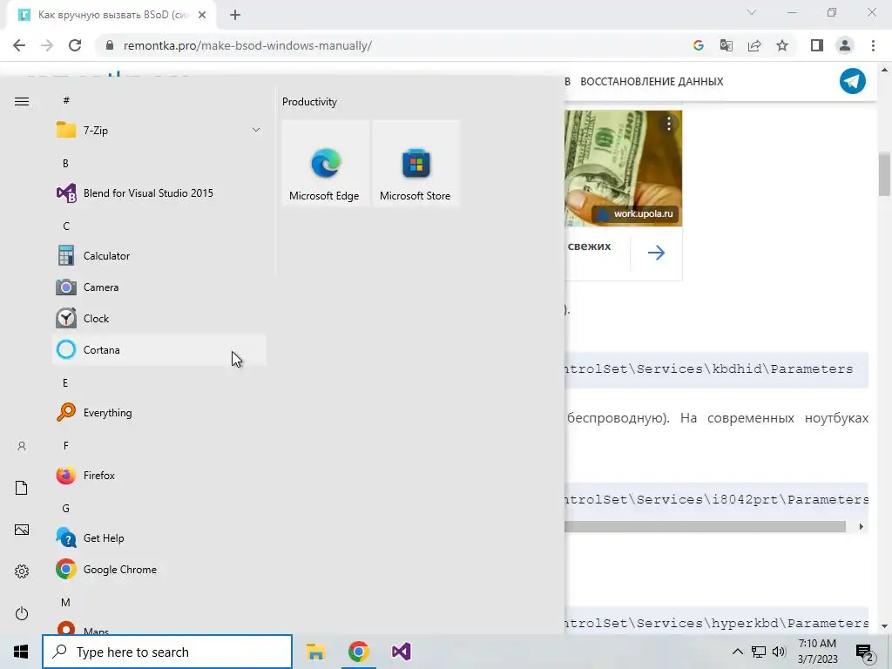Open a new Chrome tab
This screenshot has height=669, width=892.
235,16
